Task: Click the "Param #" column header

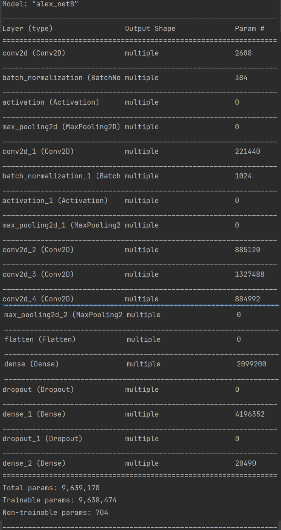Action: tap(250, 29)
